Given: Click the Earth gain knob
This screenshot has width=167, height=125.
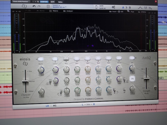Looking at the screenshot, I should click(41, 70).
